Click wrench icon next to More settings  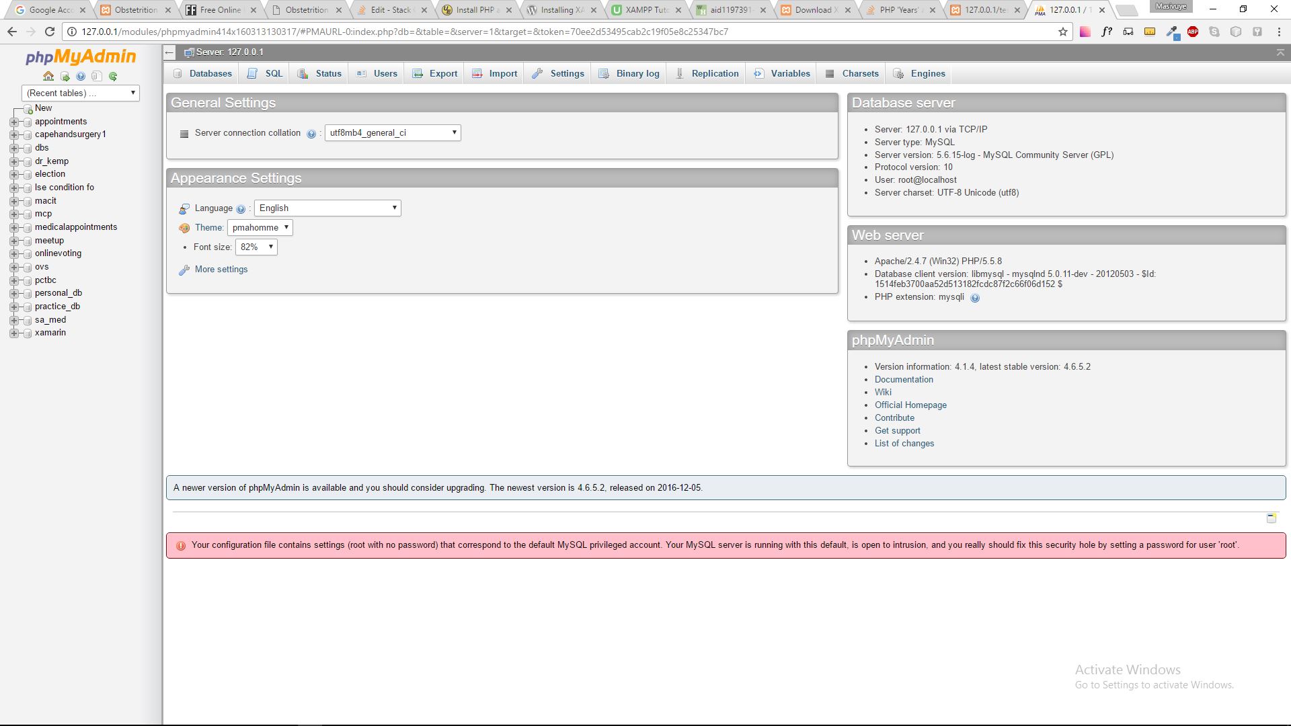184,270
